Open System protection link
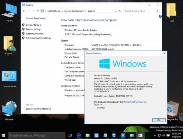Screen dimensions: 183x139 (x=34, y=34)
